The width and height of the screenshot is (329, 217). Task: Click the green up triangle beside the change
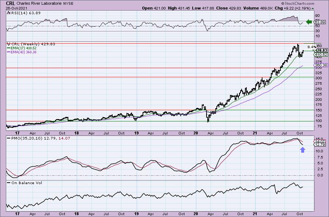(313, 8)
